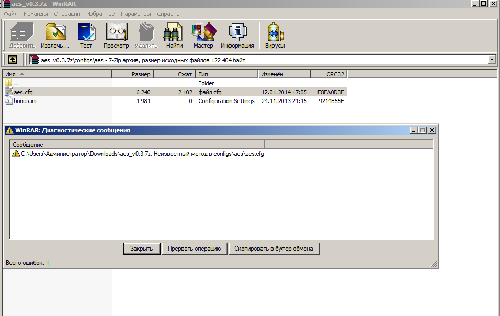Select the aes.cfg file name
The width and height of the screenshot is (500, 316).
pyautogui.click(x=24, y=92)
